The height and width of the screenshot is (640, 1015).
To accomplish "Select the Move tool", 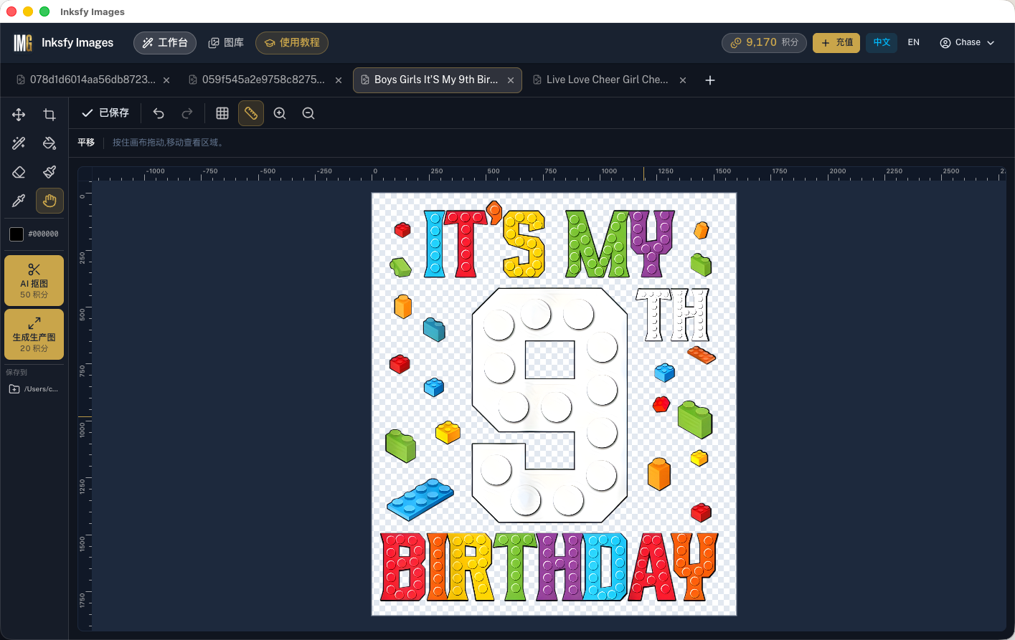I will pyautogui.click(x=19, y=115).
